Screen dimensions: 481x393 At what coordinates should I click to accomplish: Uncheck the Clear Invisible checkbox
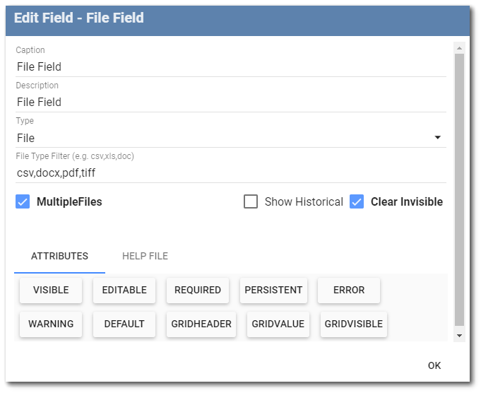(357, 201)
